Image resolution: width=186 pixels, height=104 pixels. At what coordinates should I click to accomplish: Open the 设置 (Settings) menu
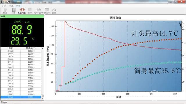point(11,5)
